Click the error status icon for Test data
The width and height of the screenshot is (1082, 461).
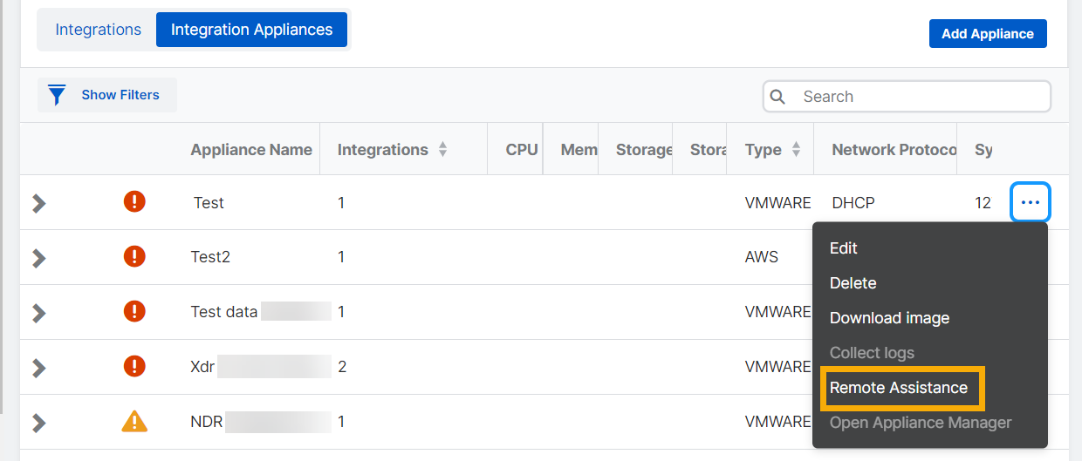tap(134, 312)
